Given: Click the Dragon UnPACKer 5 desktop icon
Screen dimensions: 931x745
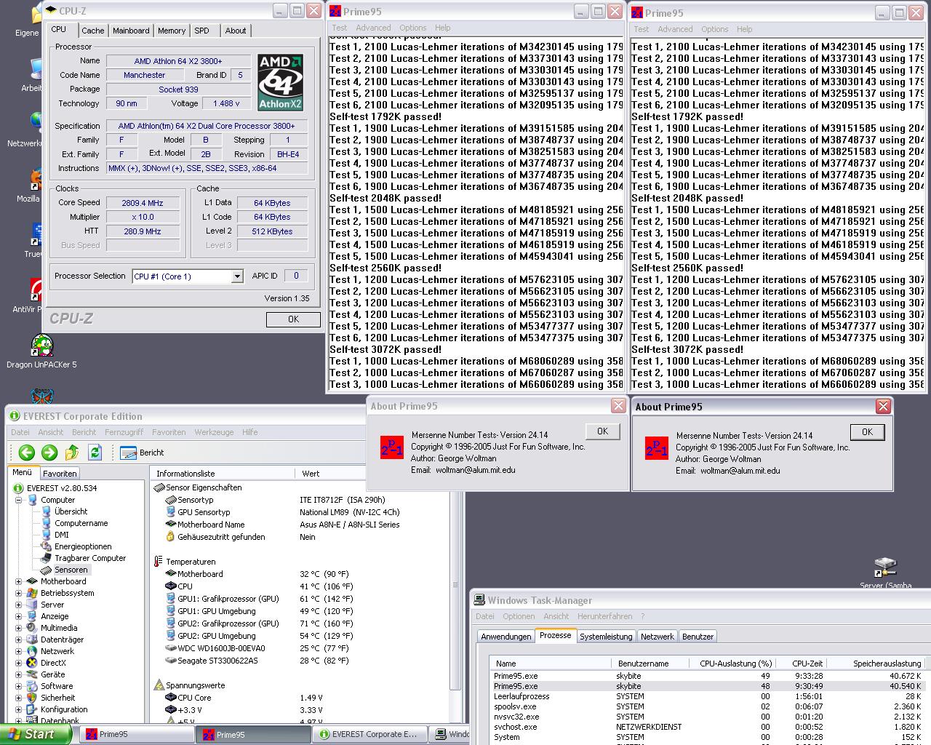Looking at the screenshot, I should 42,346.
